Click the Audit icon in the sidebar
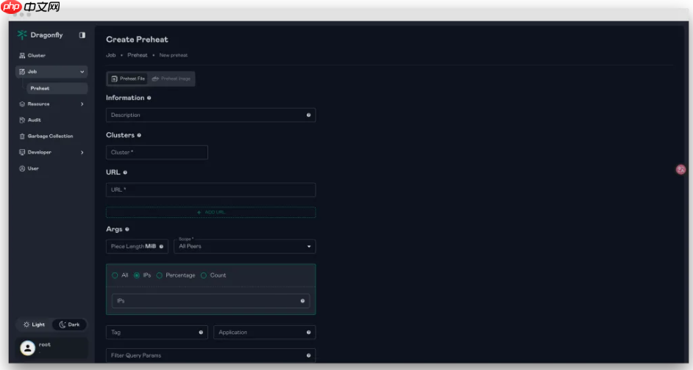 (x=22, y=120)
